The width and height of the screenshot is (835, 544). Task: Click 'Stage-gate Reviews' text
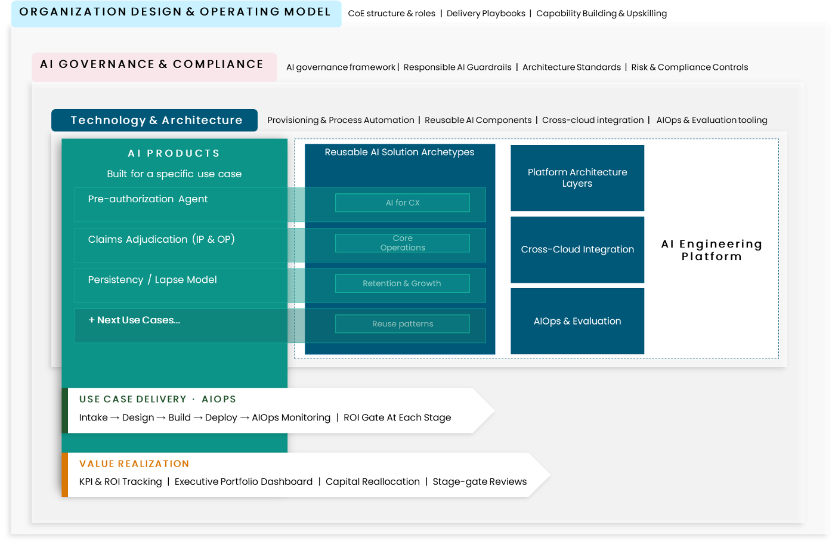pos(480,482)
